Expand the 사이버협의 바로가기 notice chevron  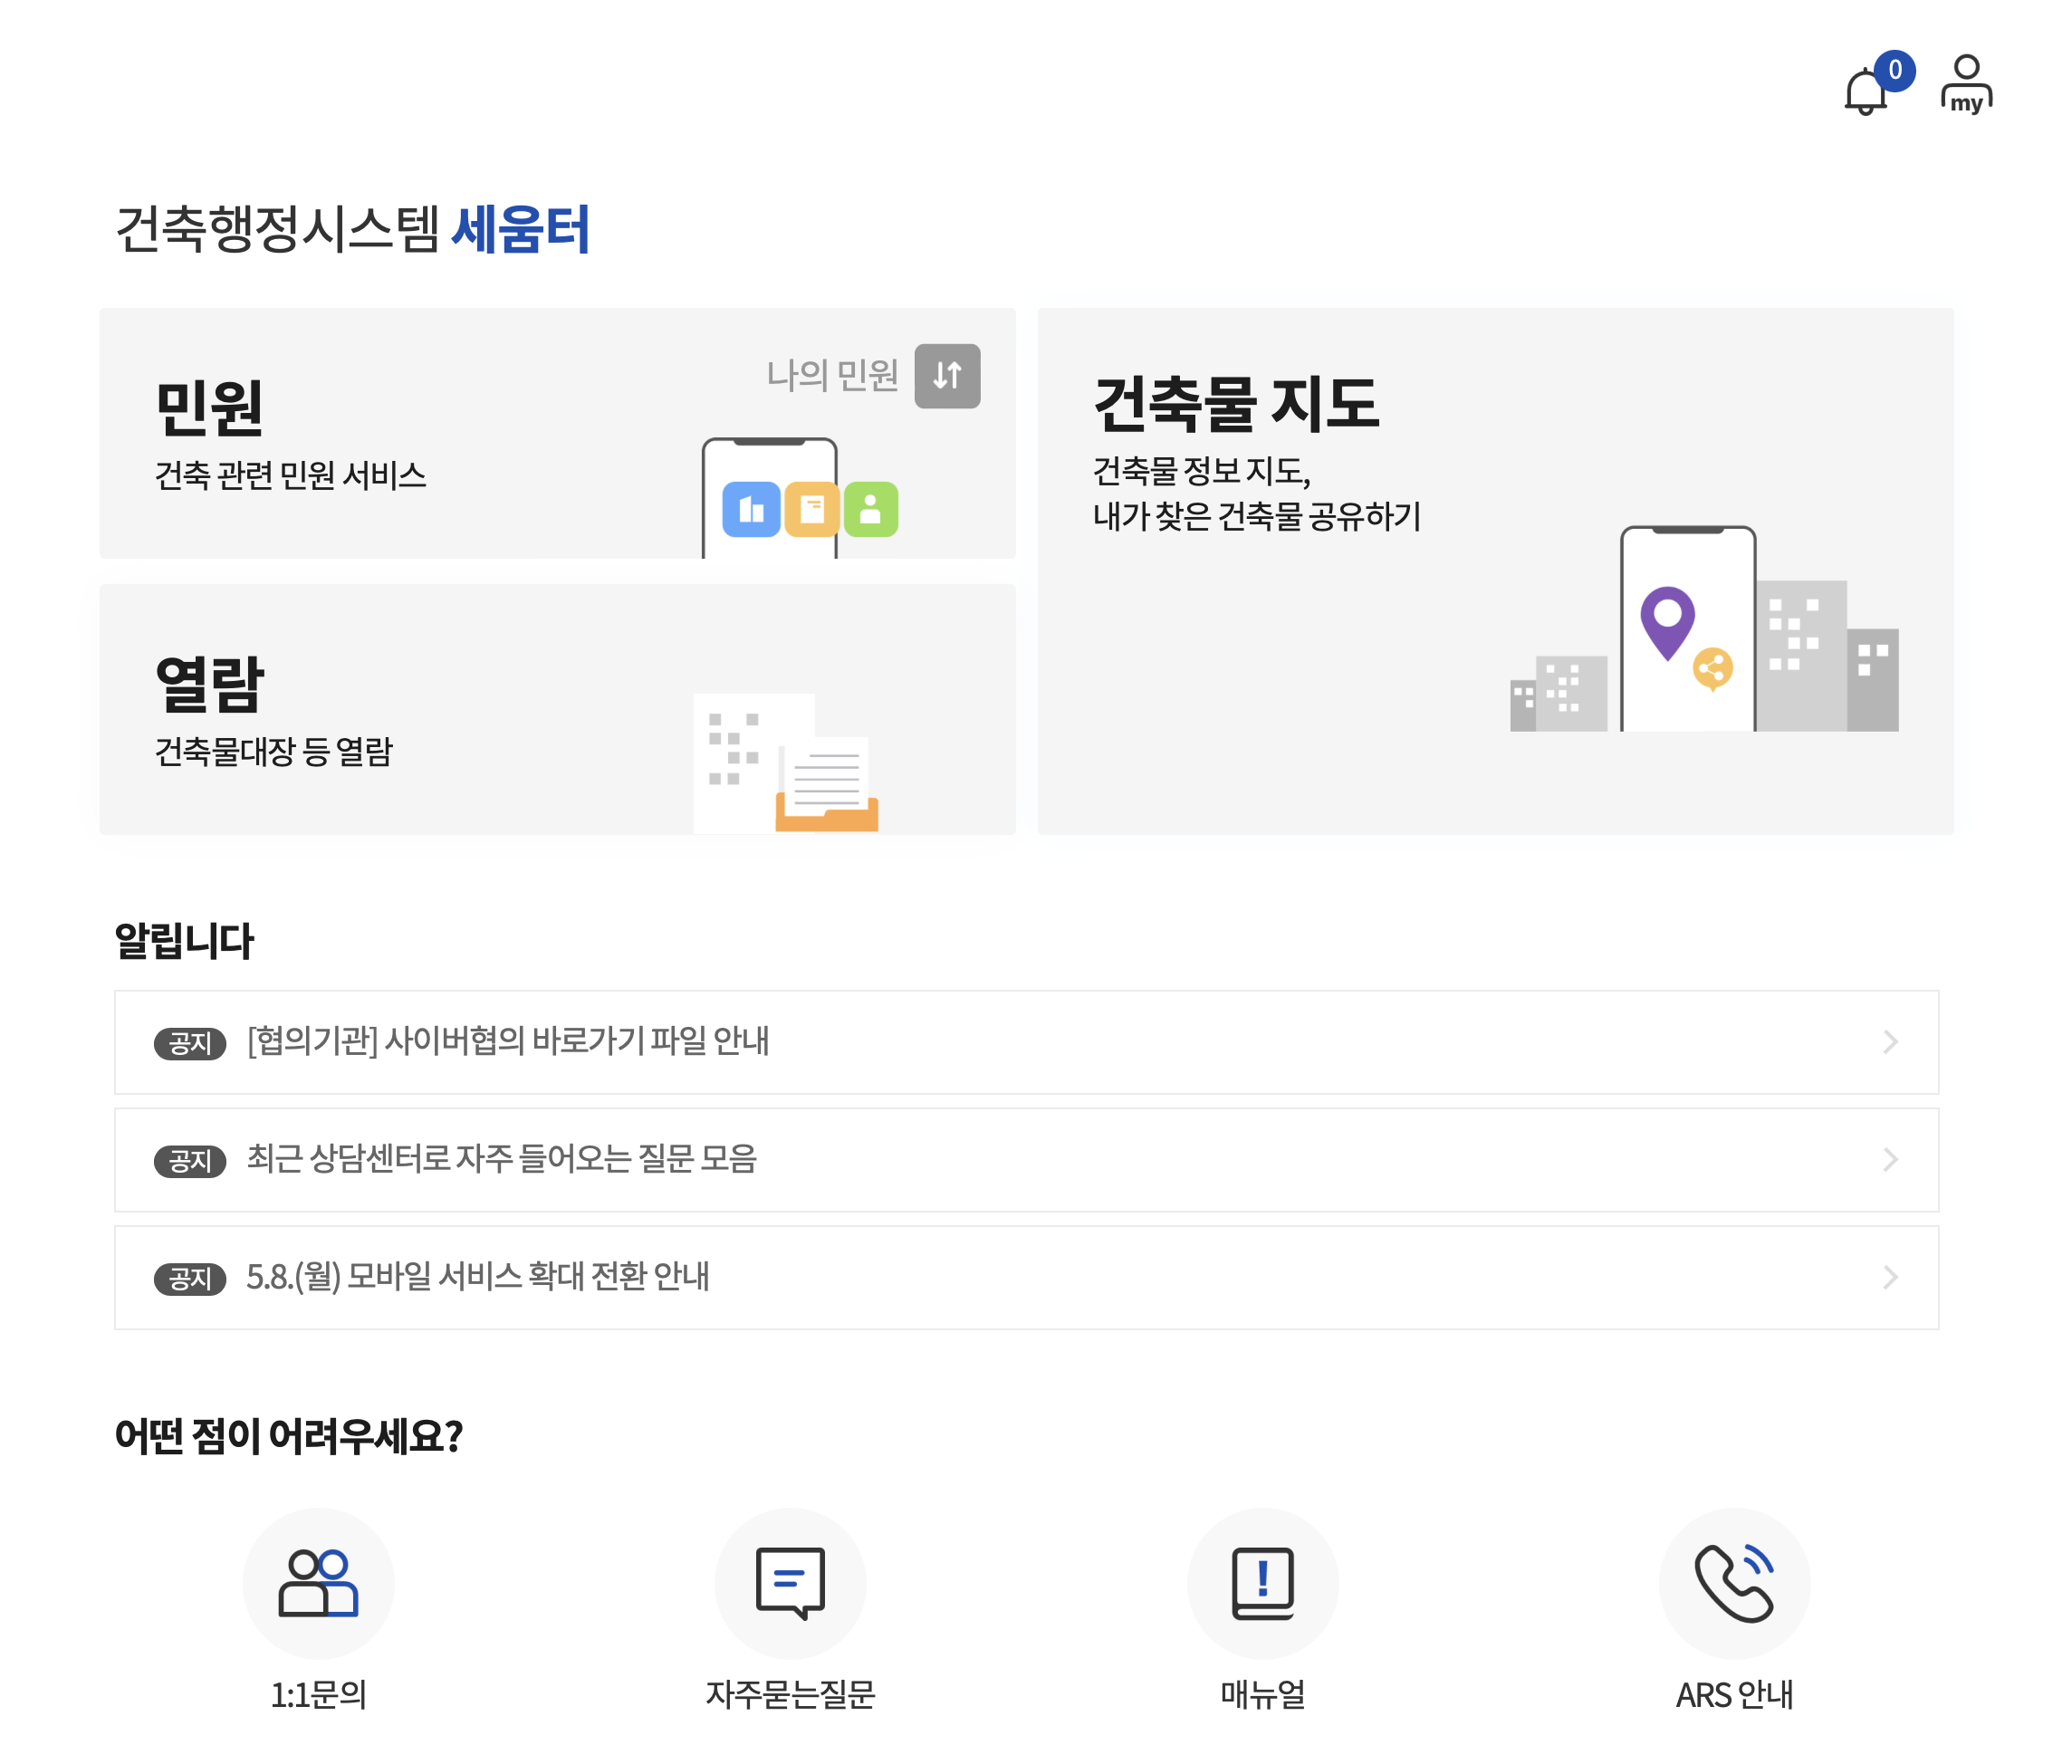point(1889,1042)
